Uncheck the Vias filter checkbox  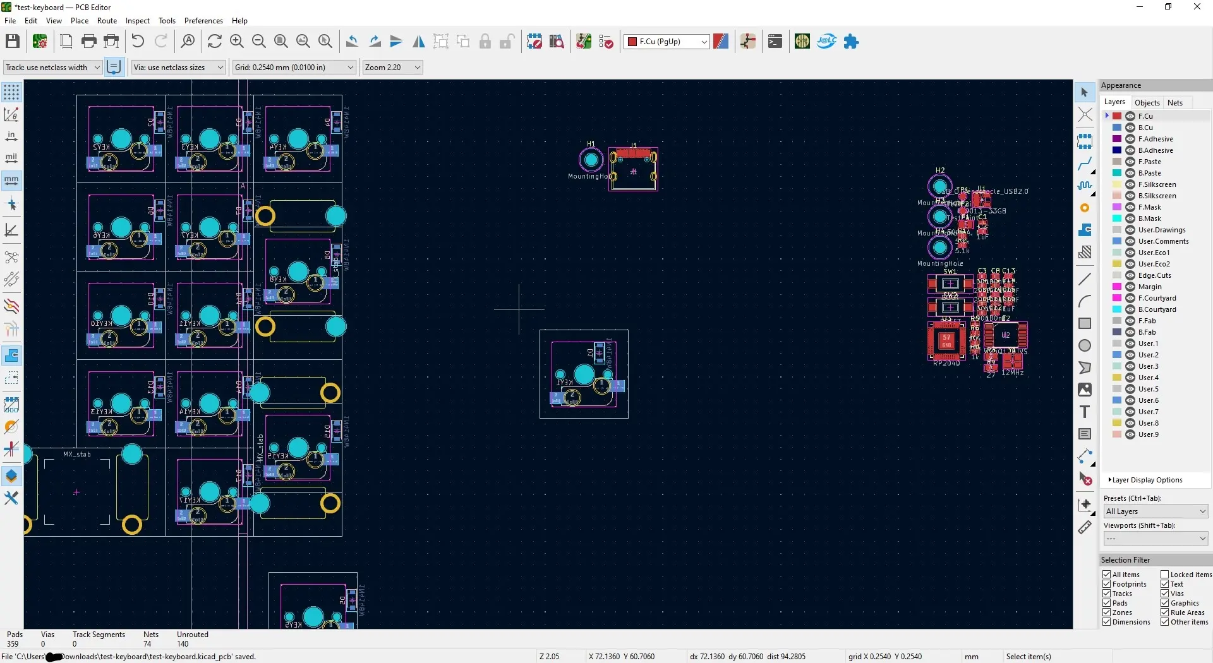(1165, 594)
